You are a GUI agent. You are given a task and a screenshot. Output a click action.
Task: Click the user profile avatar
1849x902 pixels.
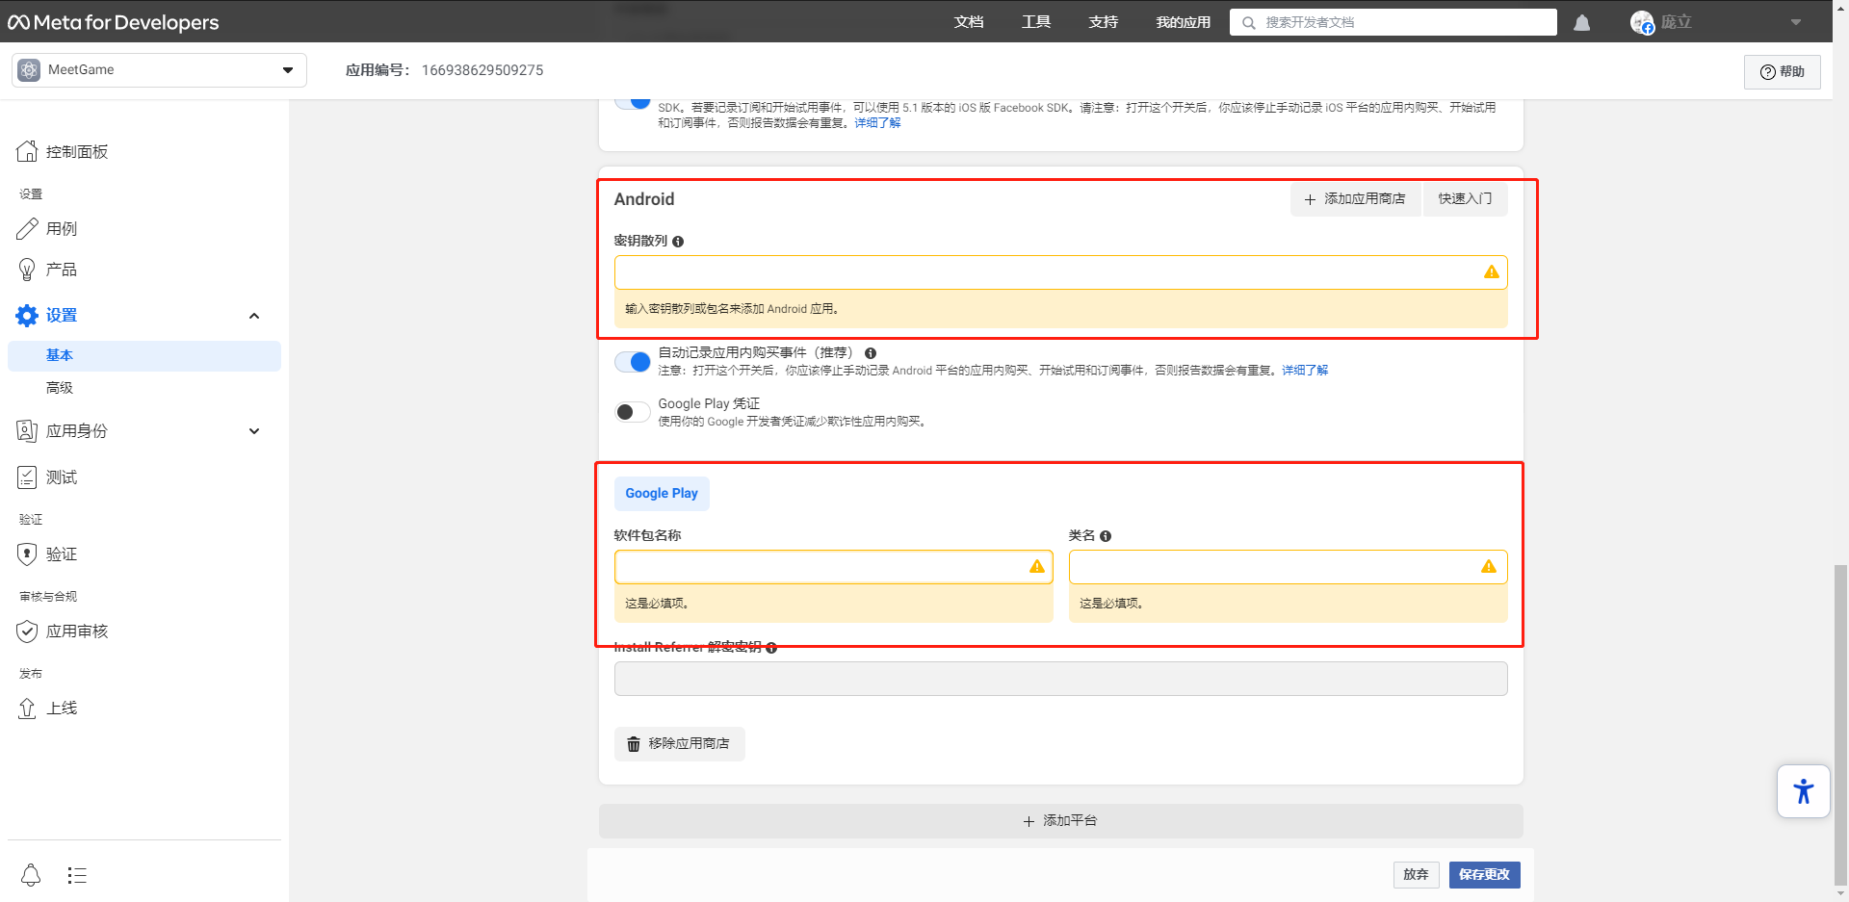click(1642, 22)
